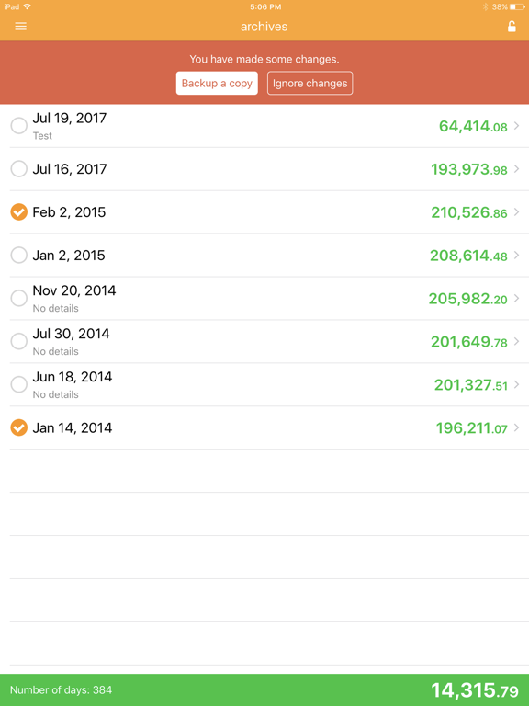Tap the amount 208,614.48
The image size is (529, 706).
coord(468,256)
